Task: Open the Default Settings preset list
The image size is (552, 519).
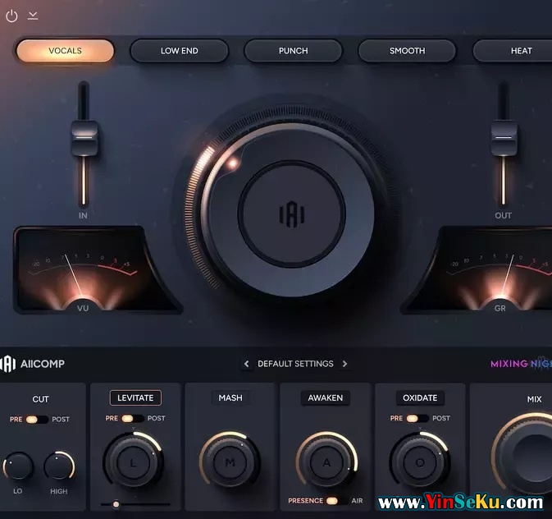Action: coord(295,364)
